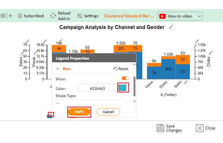Click the orange bar segment labeled 20
Image resolution: width=223 pixels, height=143 pixels.
point(183,60)
